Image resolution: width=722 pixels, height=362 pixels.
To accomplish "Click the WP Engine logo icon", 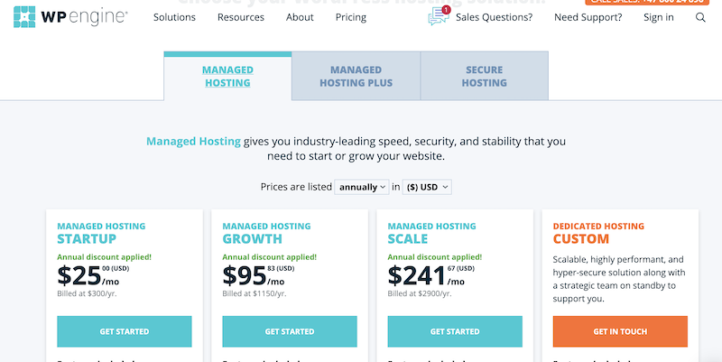I will pyautogui.click(x=24, y=17).
